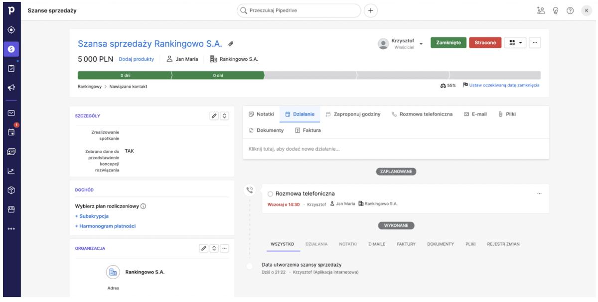The height and width of the screenshot is (302, 598).
Task: Click green Zamknięte button
Action: tap(448, 43)
